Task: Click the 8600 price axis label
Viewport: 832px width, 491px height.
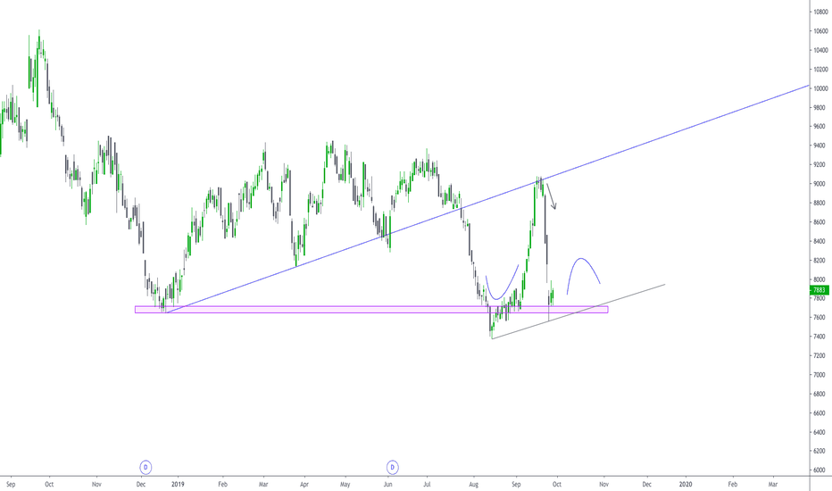Action: point(820,222)
